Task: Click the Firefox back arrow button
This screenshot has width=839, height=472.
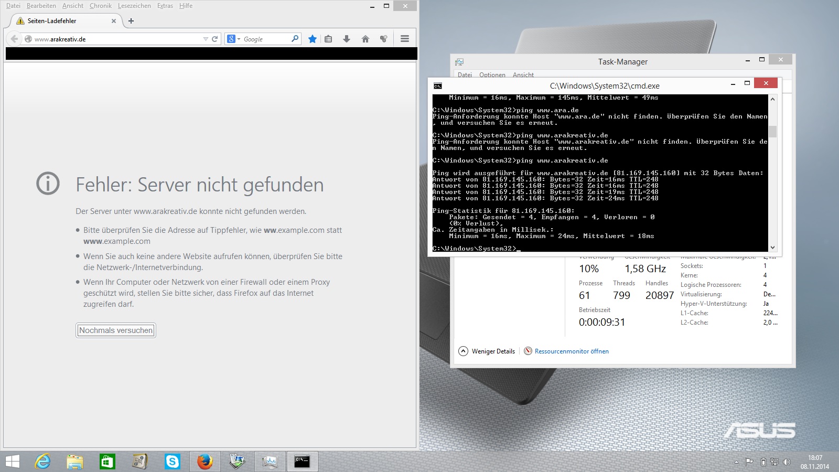Action: pyautogui.click(x=15, y=39)
